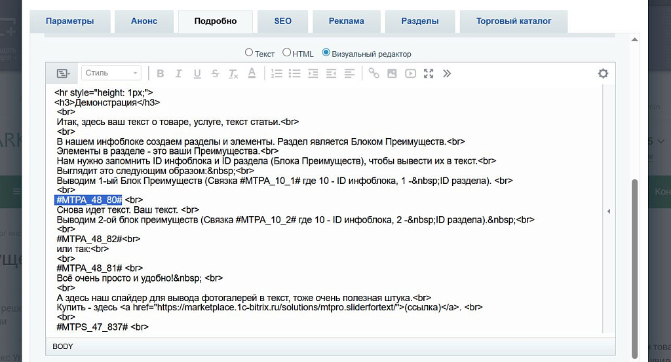Viewport: 671px width, 362px height.
Task: Click the underline icon
Action: (x=197, y=73)
